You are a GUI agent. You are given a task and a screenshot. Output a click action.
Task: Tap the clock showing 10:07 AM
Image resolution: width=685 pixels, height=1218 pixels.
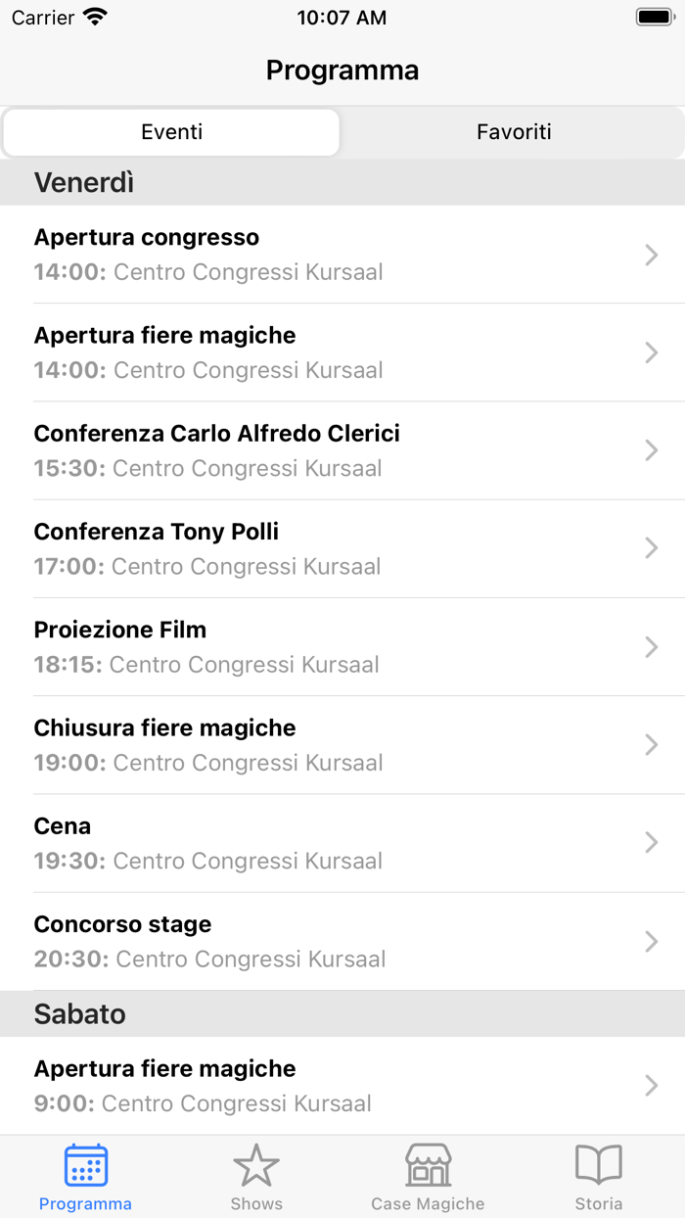342,17
